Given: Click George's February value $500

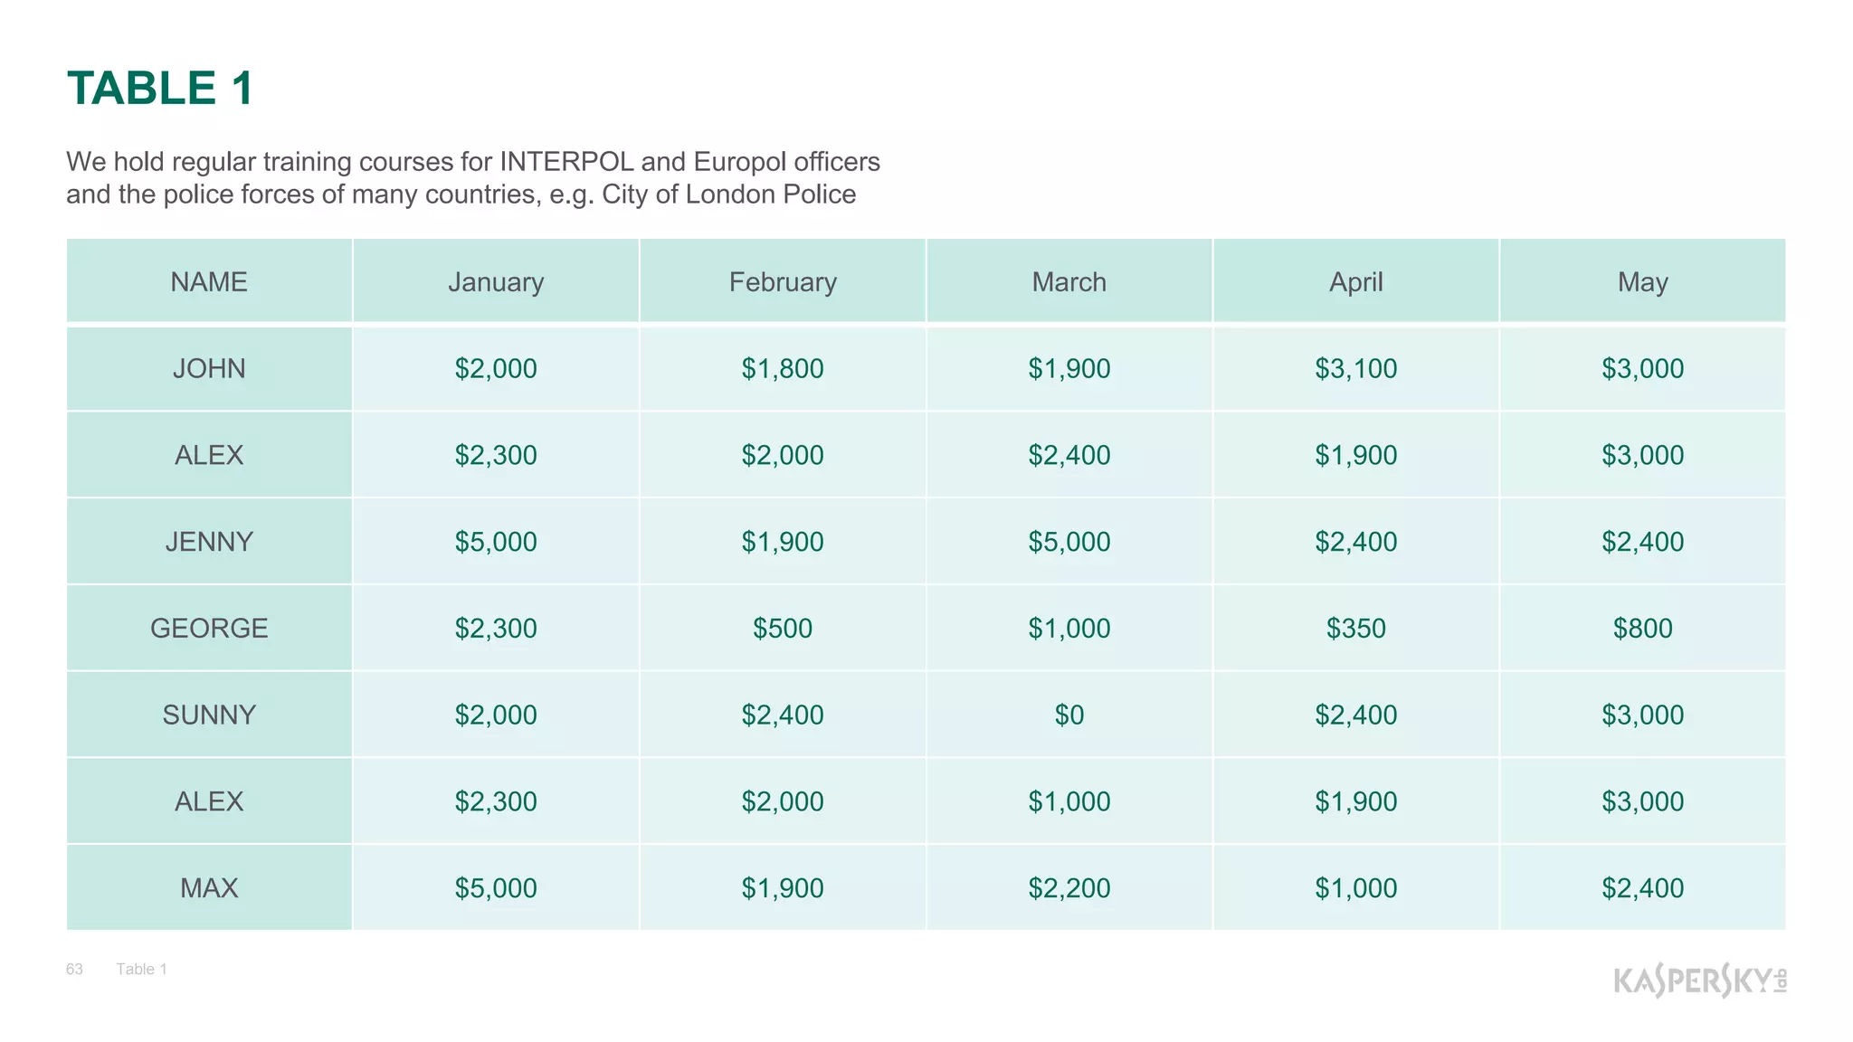Looking at the screenshot, I should tap(783, 628).
